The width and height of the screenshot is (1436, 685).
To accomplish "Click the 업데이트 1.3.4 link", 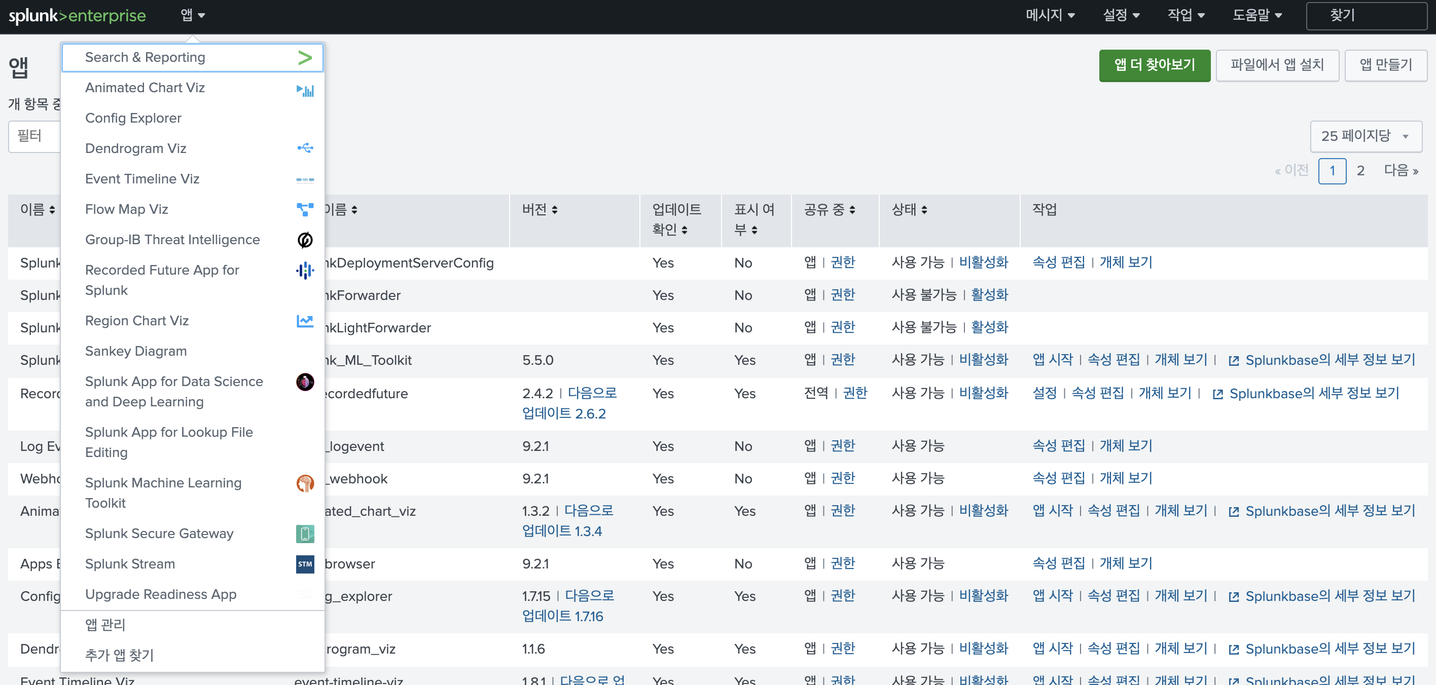I will [562, 532].
